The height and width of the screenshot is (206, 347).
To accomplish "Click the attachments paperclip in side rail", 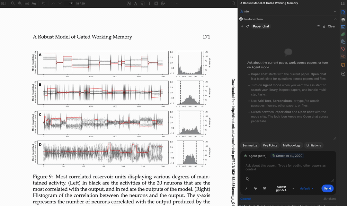I will (x=343, y=34).
